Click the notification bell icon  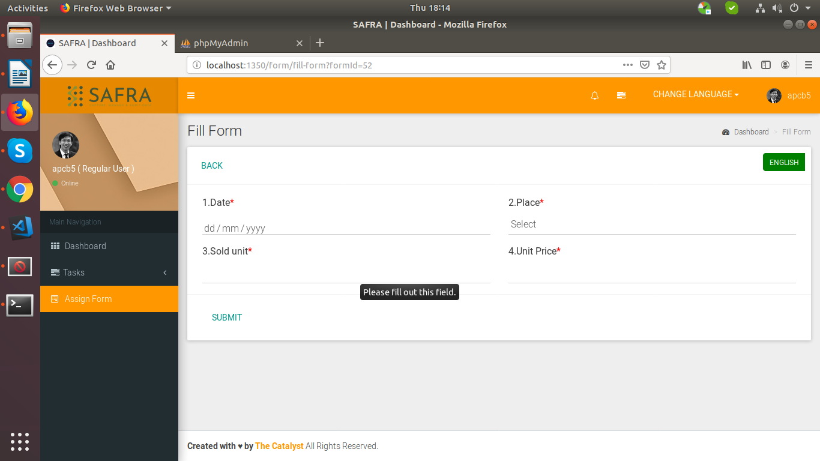tap(594, 95)
